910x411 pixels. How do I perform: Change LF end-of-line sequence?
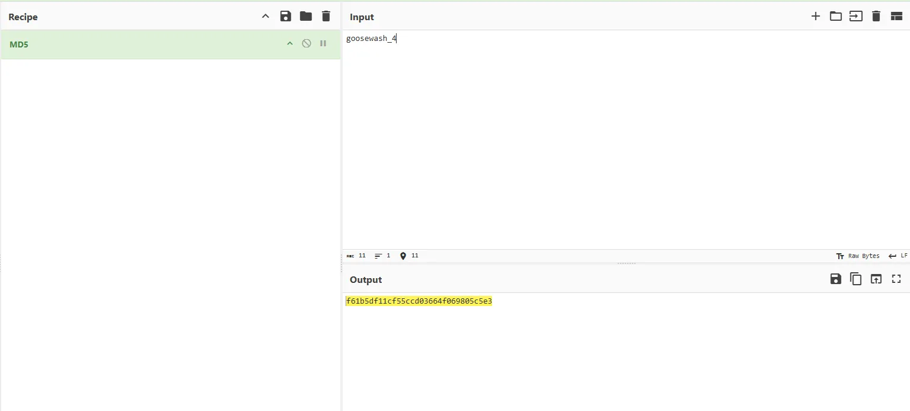pos(898,256)
